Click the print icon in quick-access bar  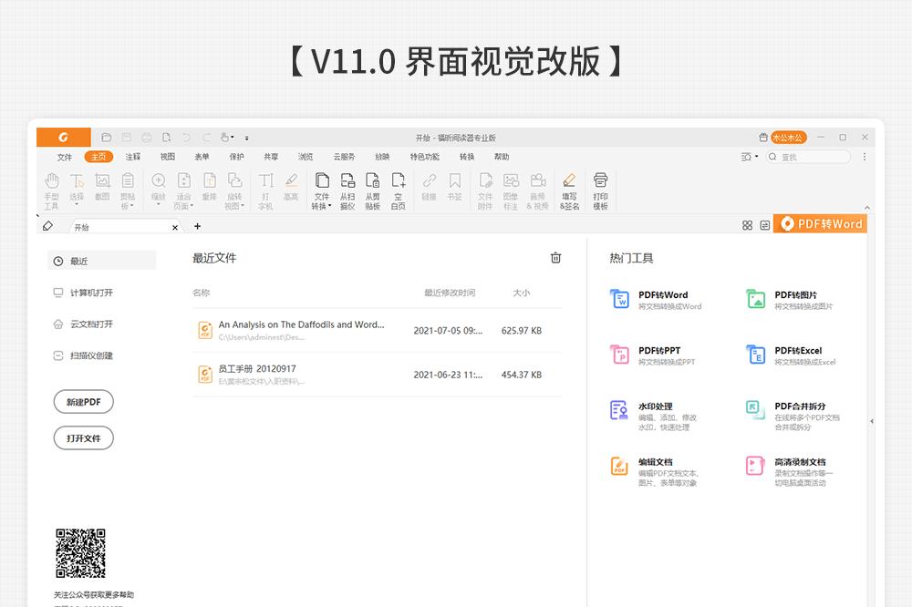click(x=147, y=138)
